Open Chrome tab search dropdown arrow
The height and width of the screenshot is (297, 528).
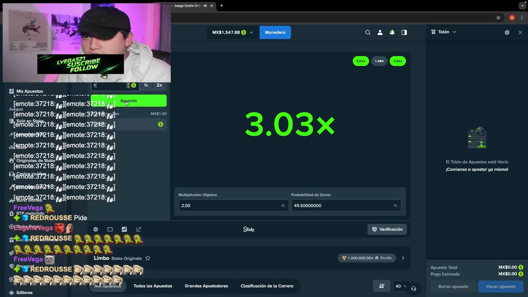click(523, 6)
